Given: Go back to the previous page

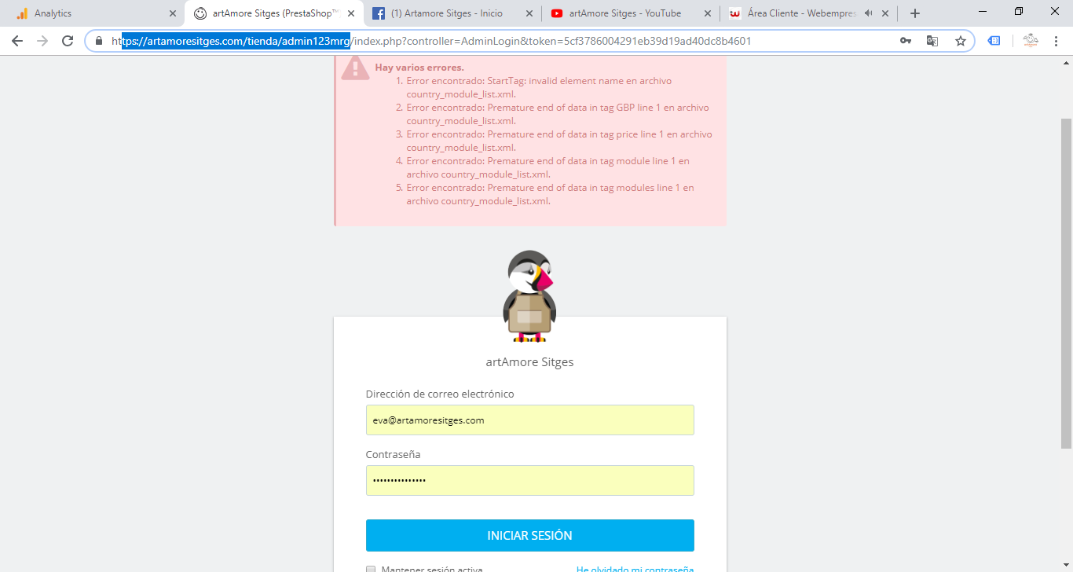Looking at the screenshot, I should [17, 41].
